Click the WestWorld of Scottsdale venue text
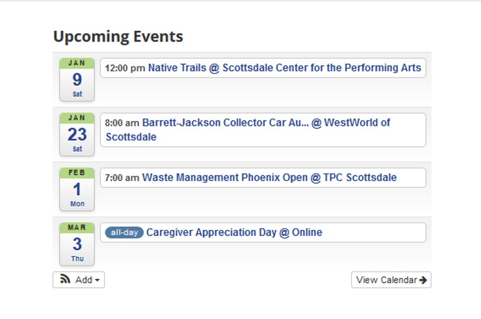Screen dimensions: 481x319 [x=248, y=130]
